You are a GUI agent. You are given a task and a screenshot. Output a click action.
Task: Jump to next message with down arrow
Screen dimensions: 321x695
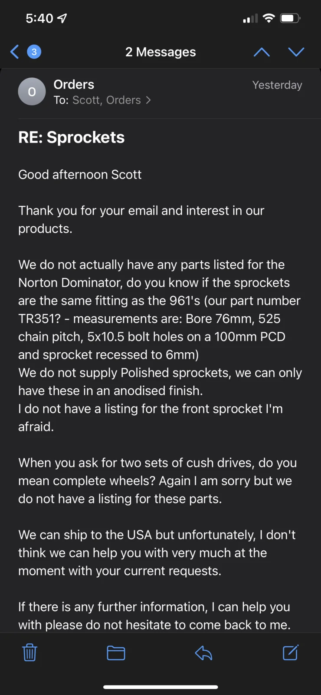[296, 53]
